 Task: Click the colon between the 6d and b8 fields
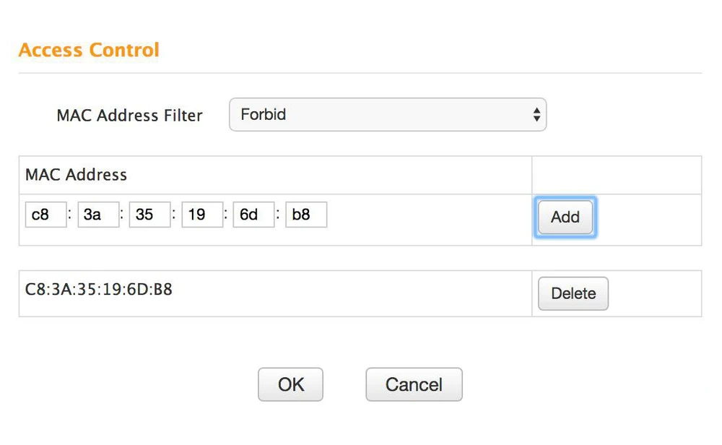[278, 215]
